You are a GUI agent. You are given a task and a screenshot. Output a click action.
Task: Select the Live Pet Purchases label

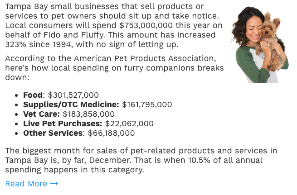[x=63, y=124]
